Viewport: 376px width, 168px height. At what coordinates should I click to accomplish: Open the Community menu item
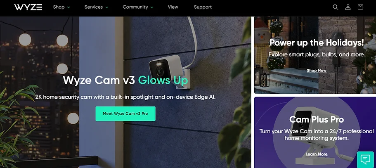pos(135,7)
